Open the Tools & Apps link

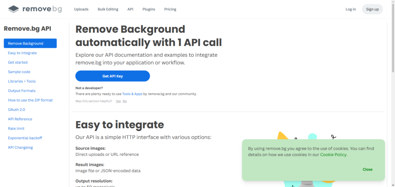click(x=132, y=94)
